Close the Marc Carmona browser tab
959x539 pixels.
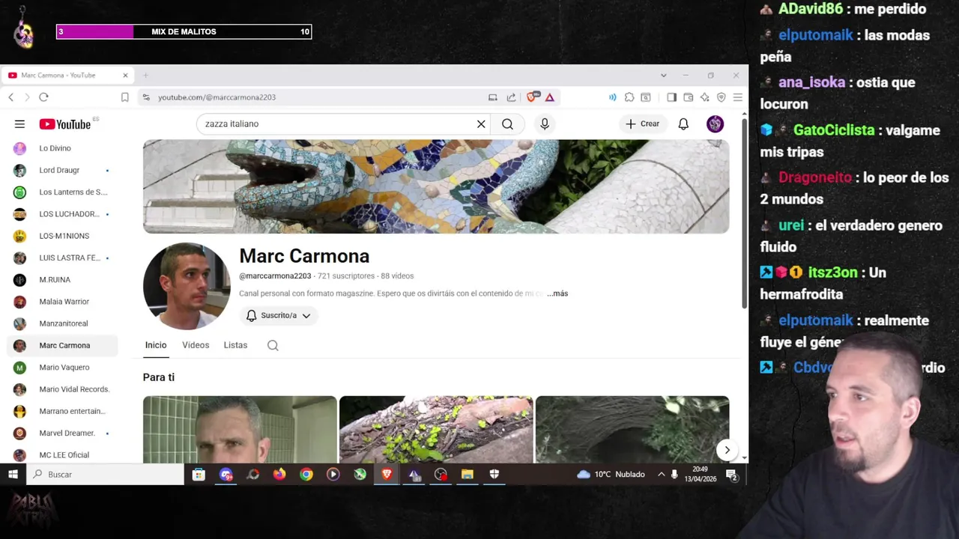125,76
